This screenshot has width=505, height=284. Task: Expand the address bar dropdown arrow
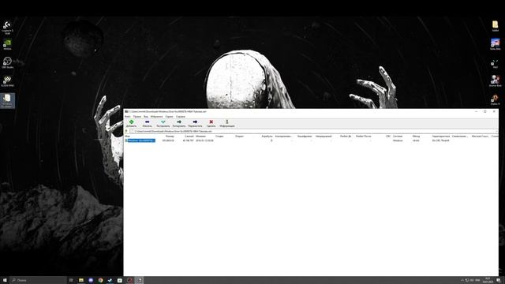pos(496,132)
